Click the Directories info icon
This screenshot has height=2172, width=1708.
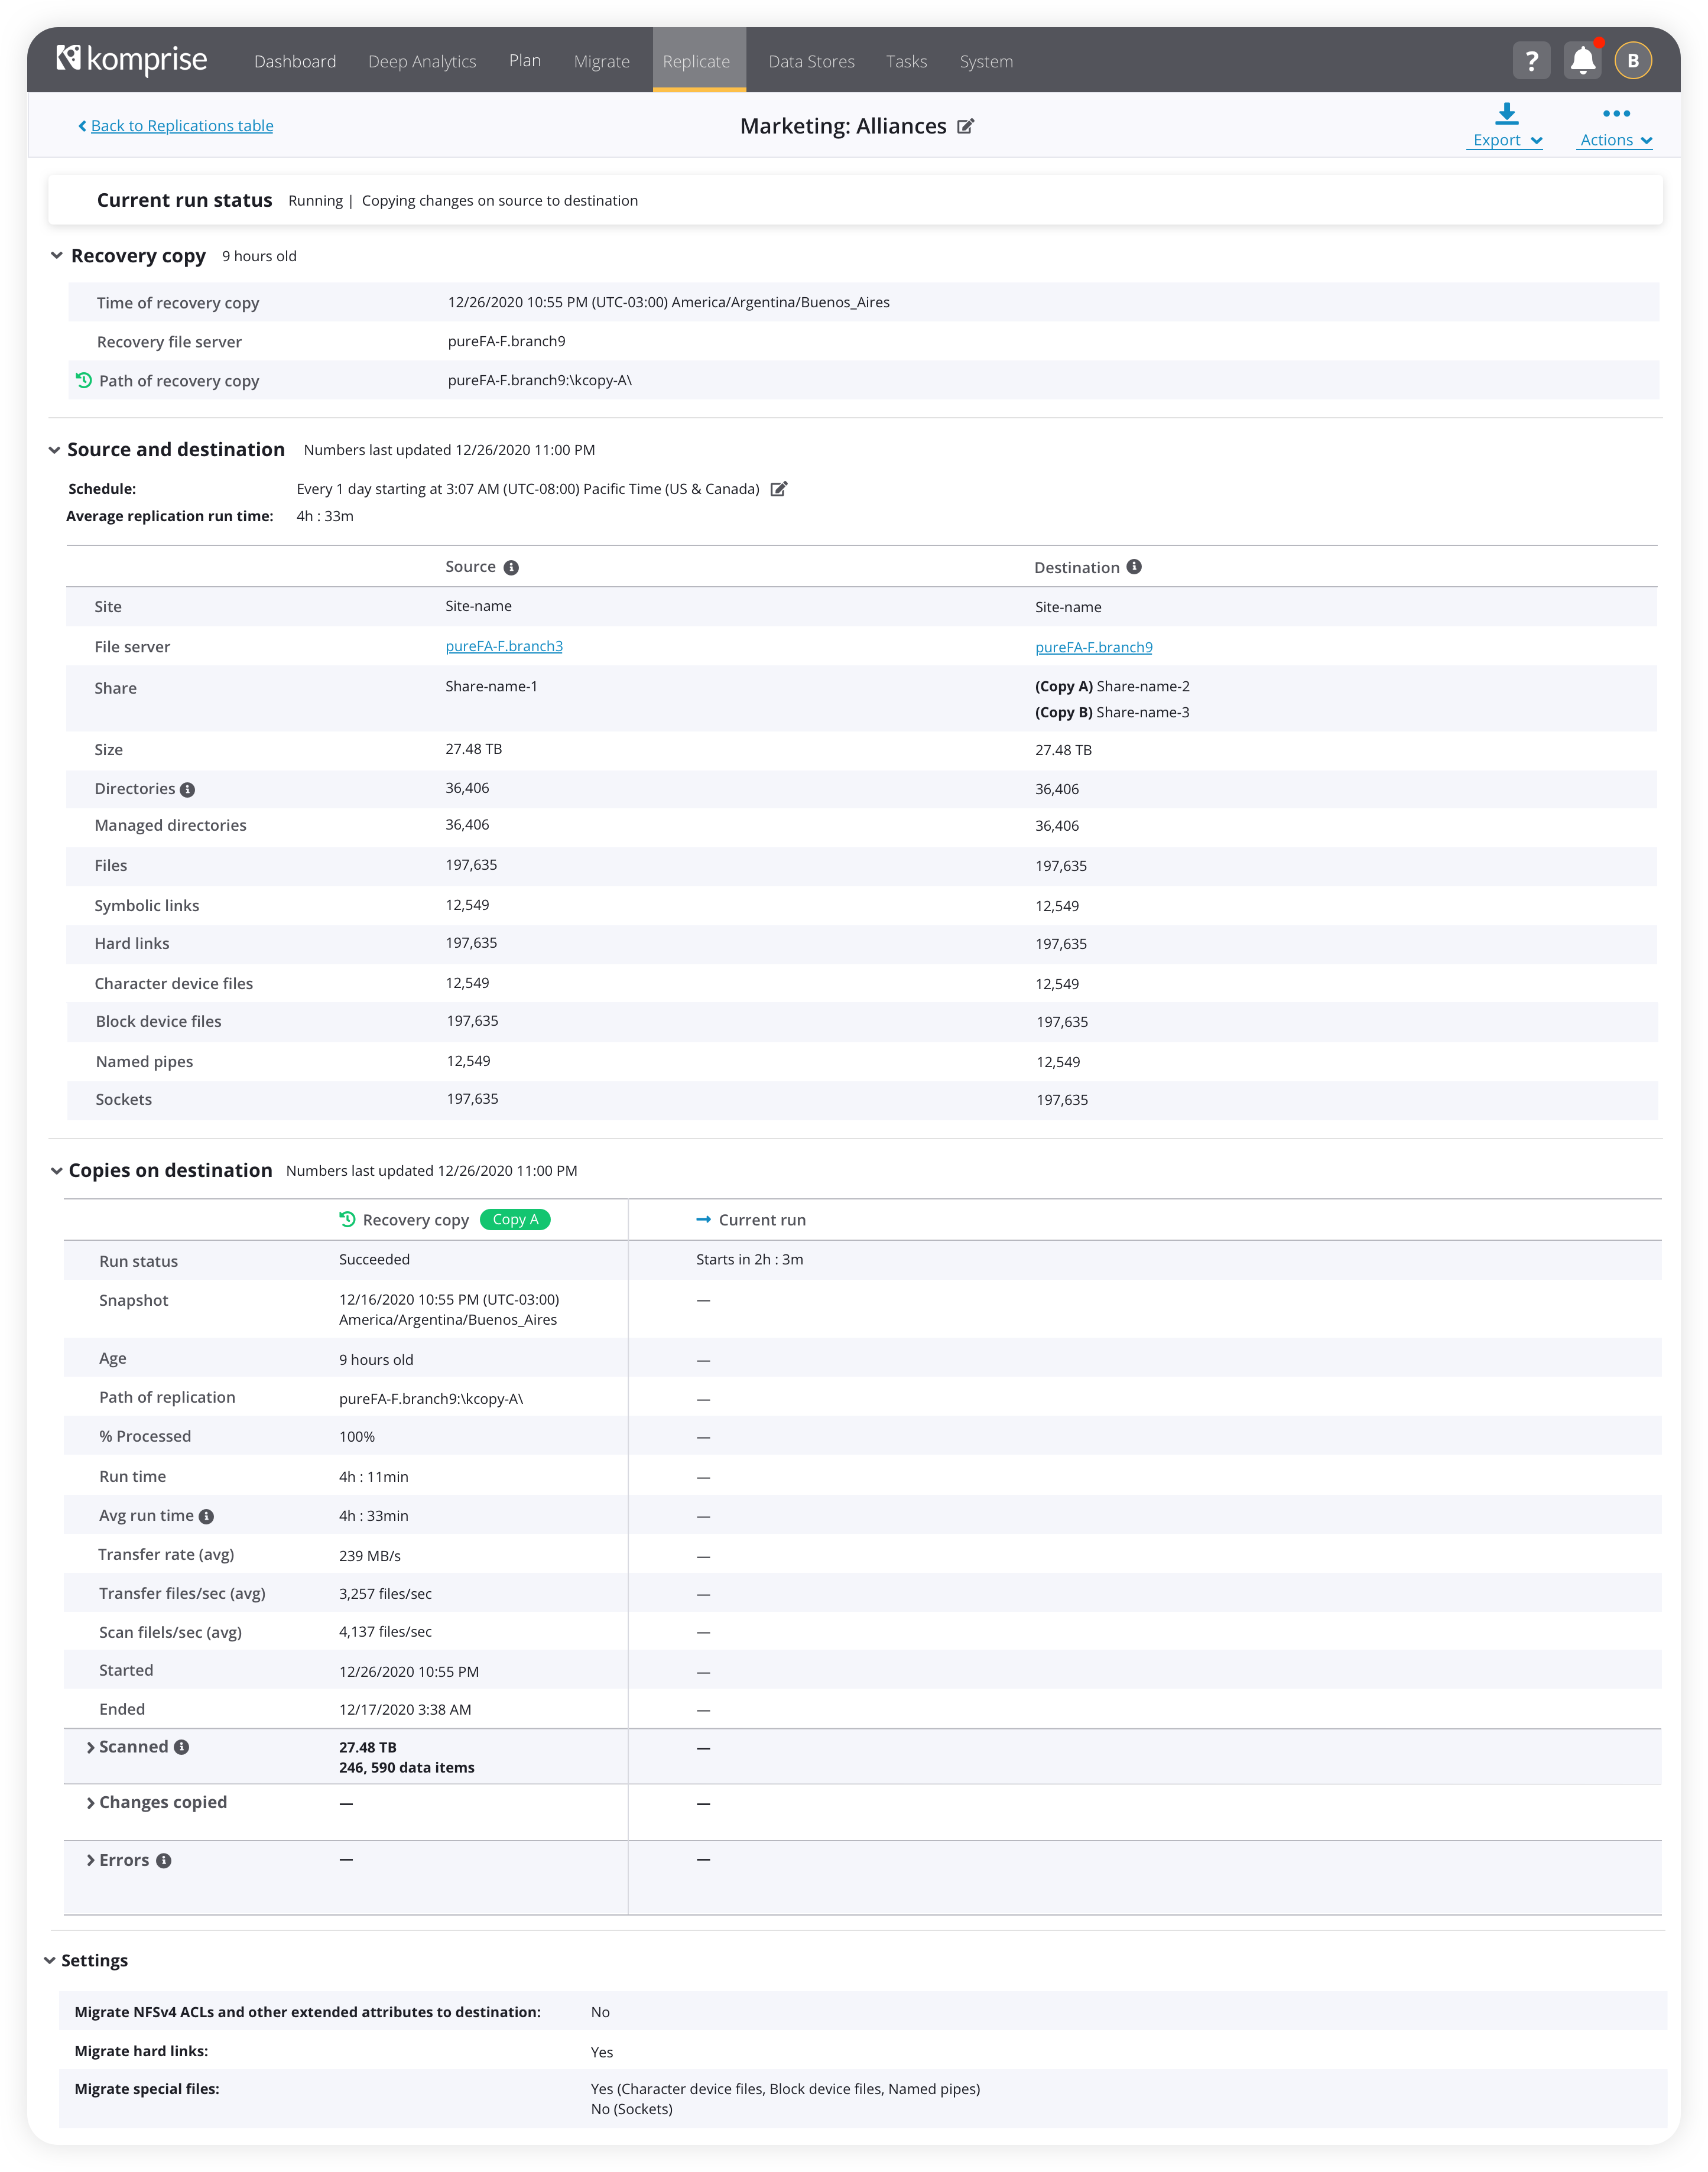[x=187, y=789]
